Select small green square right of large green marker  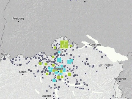click(71, 46)
